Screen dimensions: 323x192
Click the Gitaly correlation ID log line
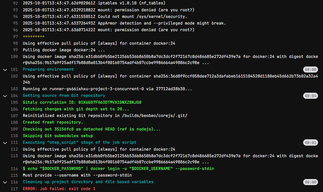click(x=82, y=102)
